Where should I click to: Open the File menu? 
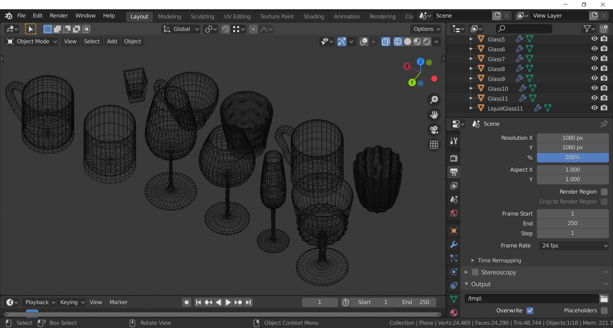click(21, 16)
